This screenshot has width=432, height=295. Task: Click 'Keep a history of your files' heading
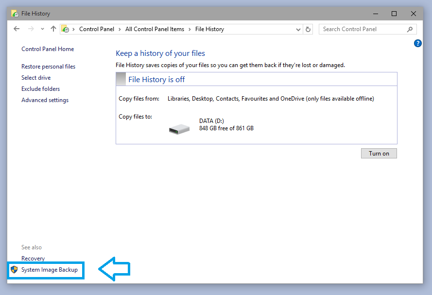(160, 53)
